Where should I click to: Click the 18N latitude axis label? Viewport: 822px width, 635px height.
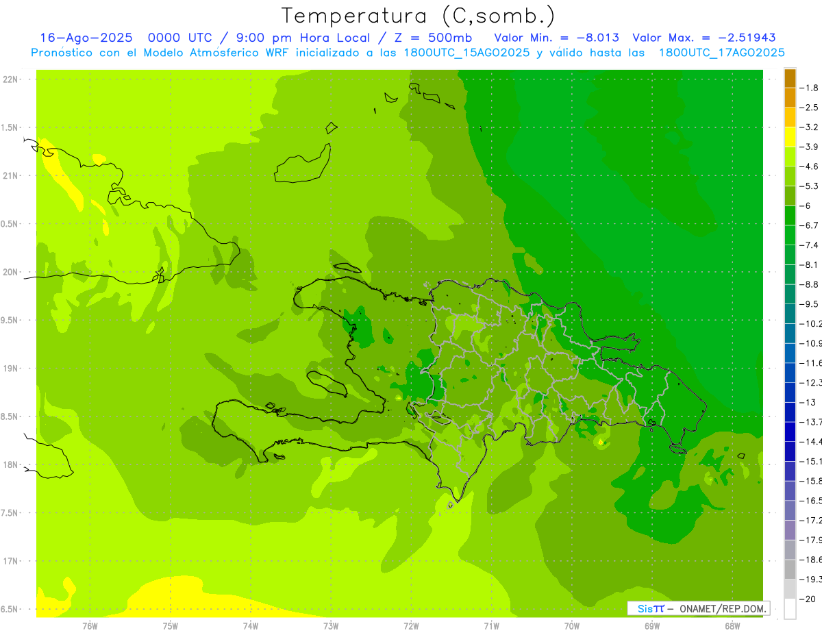click(10, 465)
